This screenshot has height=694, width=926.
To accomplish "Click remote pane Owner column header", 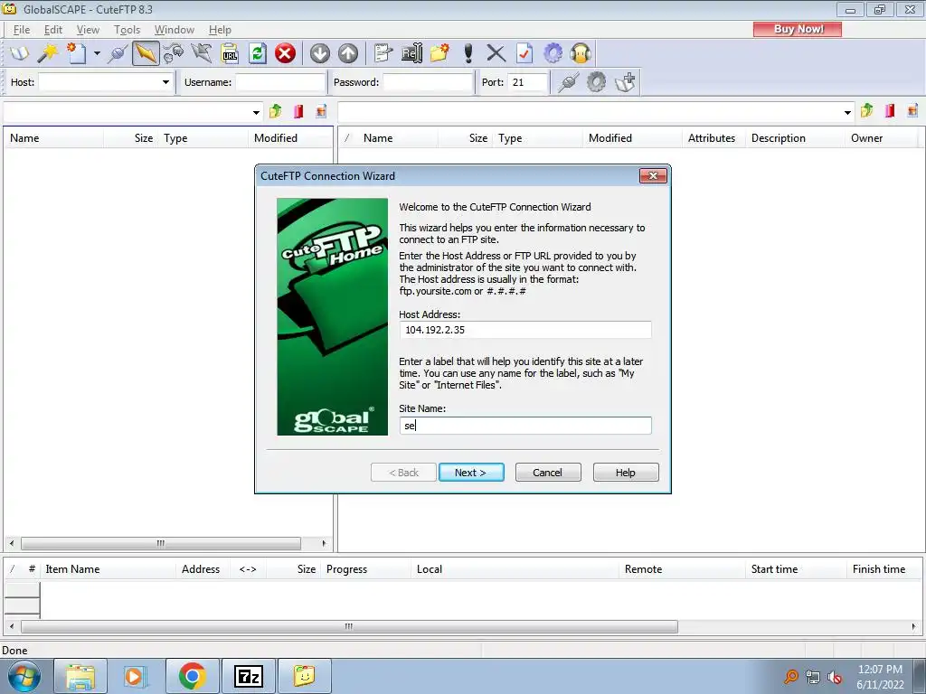I will tap(882, 138).
